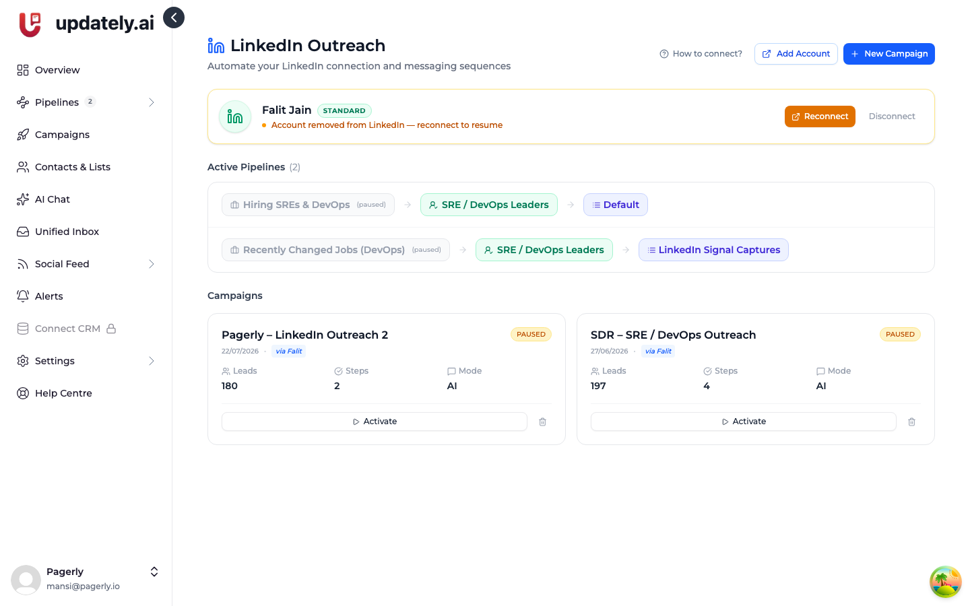Image resolution: width=970 pixels, height=606 pixels.
Task: Click the Pagerly – LinkedIn Outreach 2 title
Action: [x=305, y=335]
